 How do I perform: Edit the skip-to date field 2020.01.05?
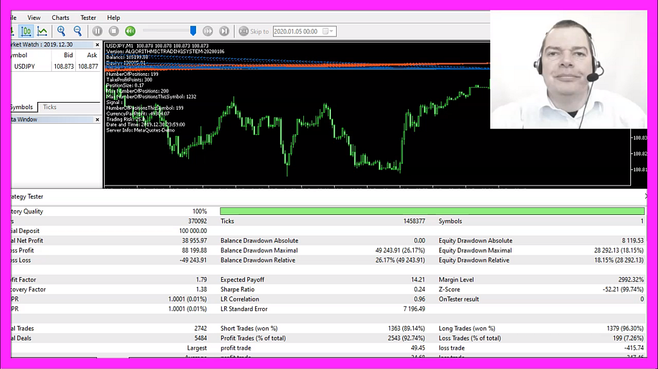296,31
